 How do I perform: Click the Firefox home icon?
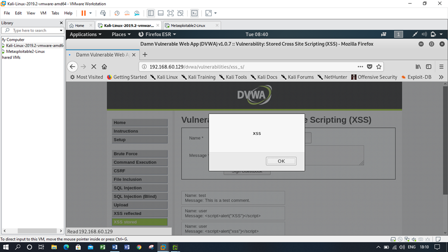pos(104,67)
